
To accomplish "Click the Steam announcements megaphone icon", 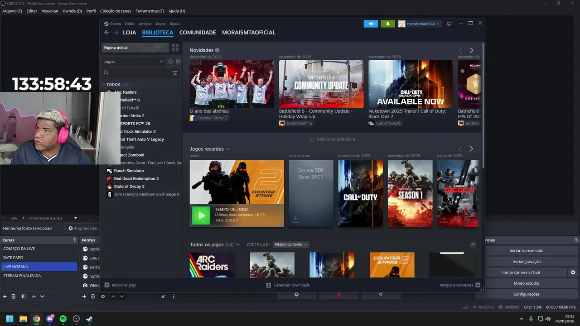I will pos(371,24).
